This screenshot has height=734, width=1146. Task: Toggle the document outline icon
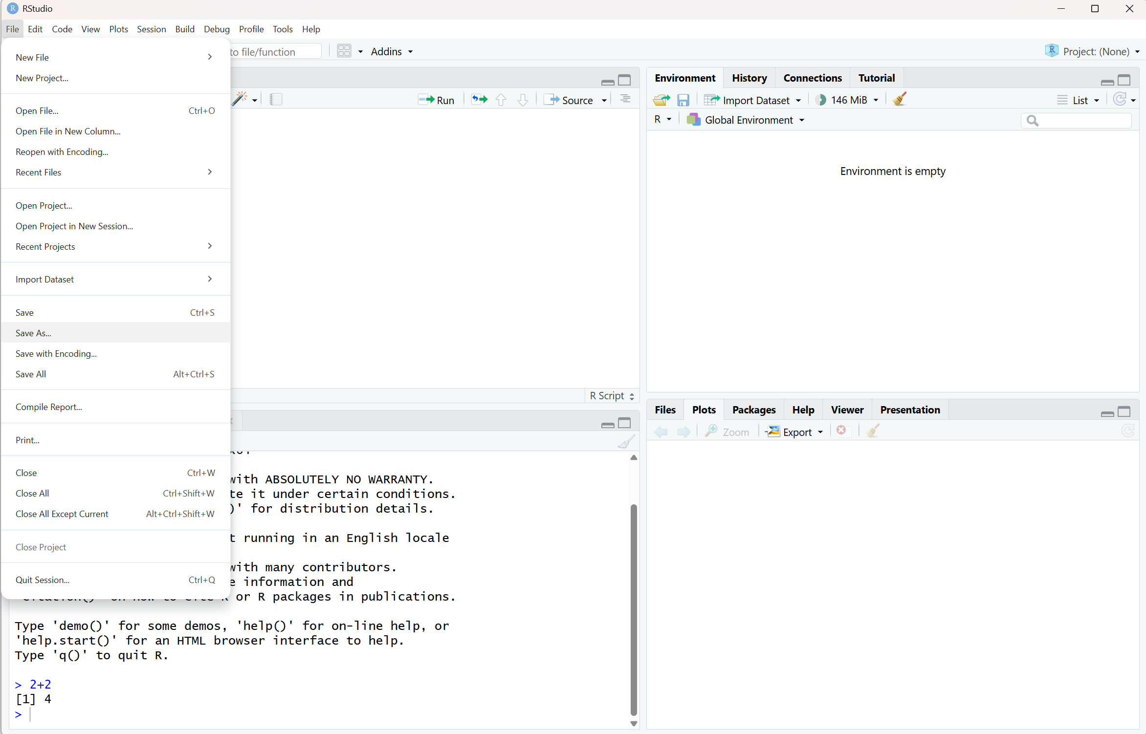point(625,100)
